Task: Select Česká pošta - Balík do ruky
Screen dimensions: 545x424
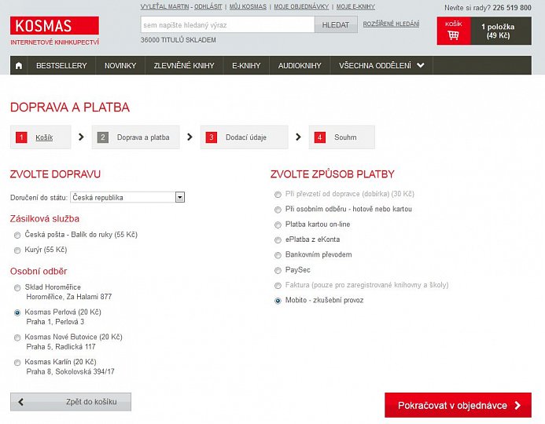Action: pyautogui.click(x=17, y=236)
